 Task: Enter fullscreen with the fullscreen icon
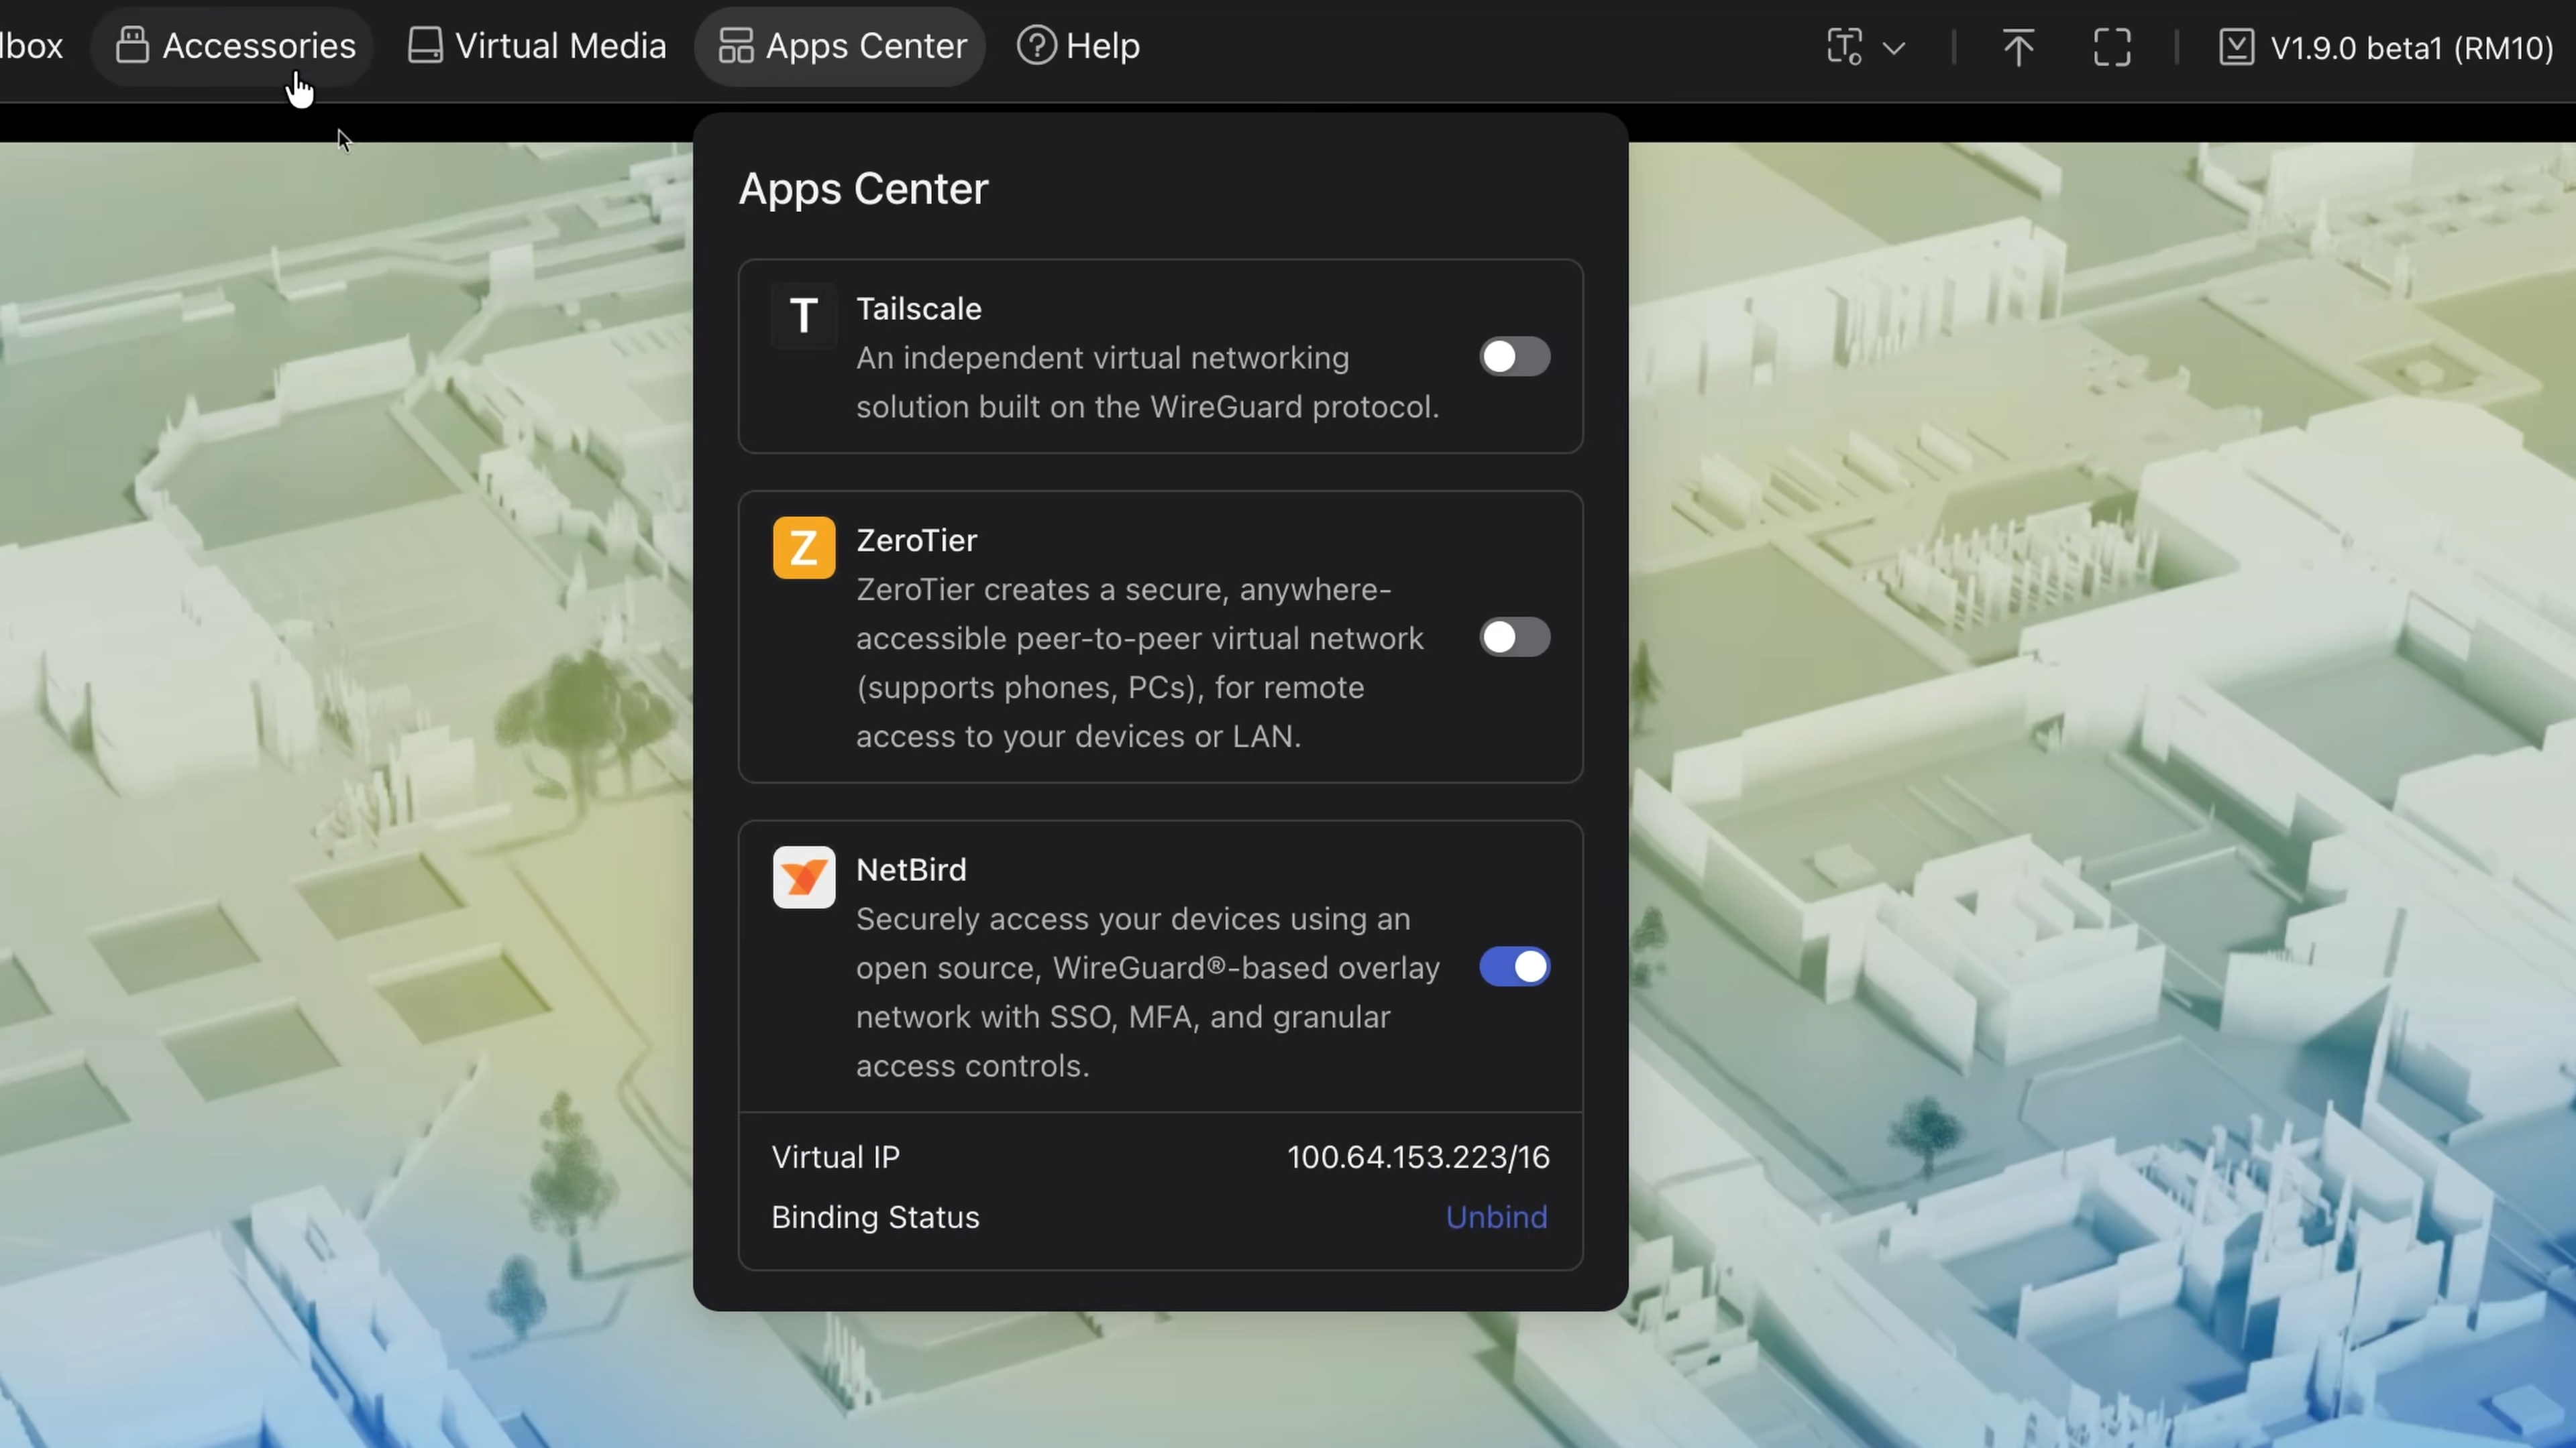coord(2112,47)
